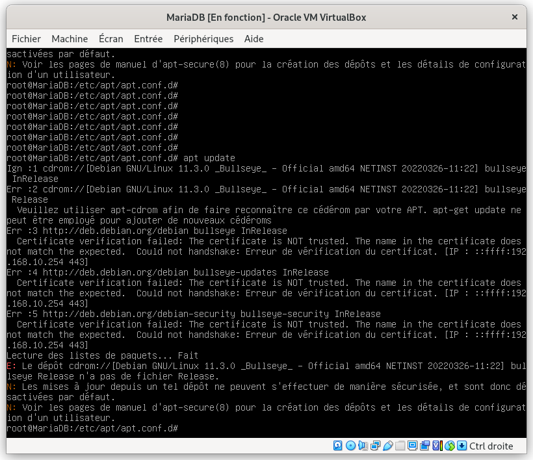Click 'Err :3 http://deb.debian.org/debian bullseye InRelease' line
Viewport: 533px width, 460px height.
(147, 231)
